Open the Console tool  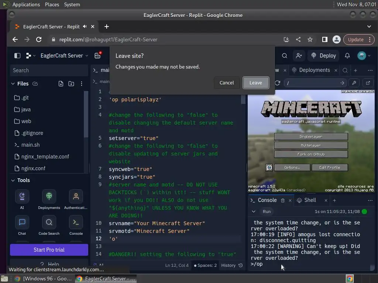tap(76, 226)
